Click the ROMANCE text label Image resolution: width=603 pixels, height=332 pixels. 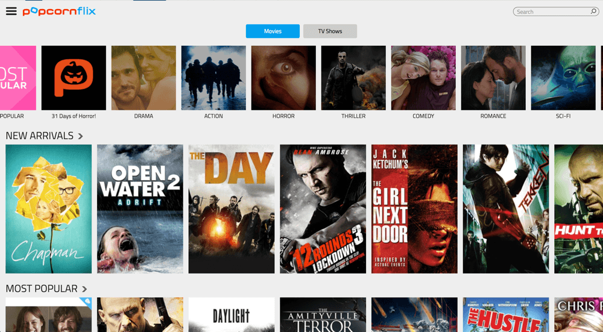point(493,116)
